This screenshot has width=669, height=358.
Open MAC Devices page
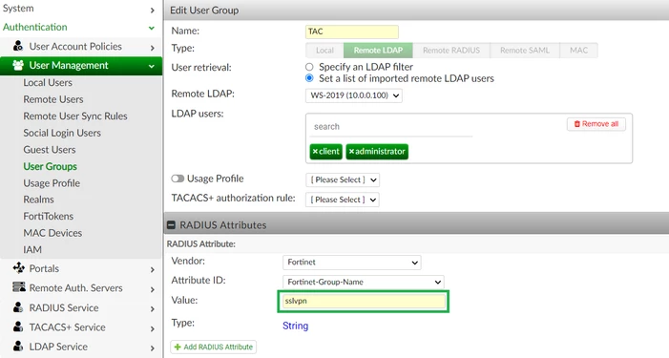52,233
